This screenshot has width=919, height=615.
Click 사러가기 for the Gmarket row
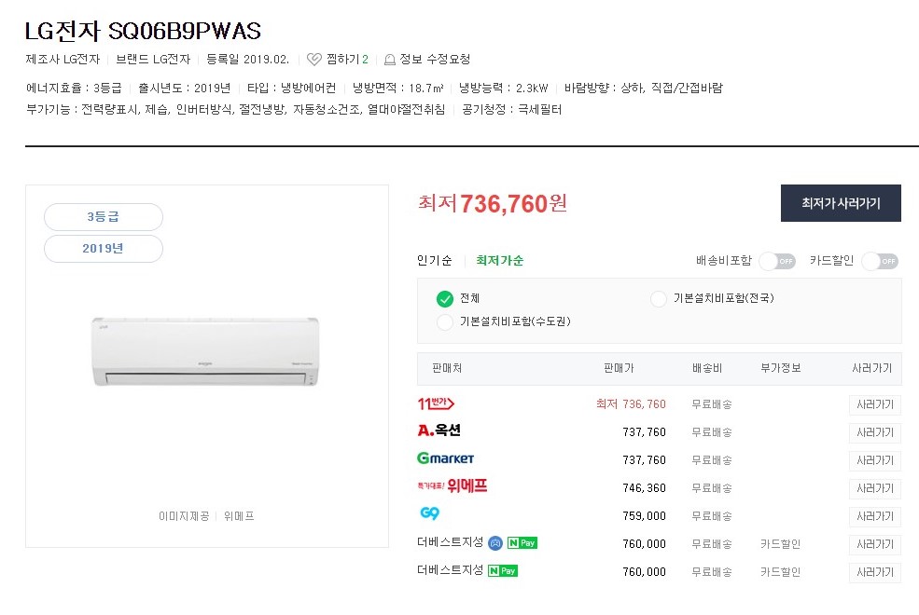click(x=874, y=460)
